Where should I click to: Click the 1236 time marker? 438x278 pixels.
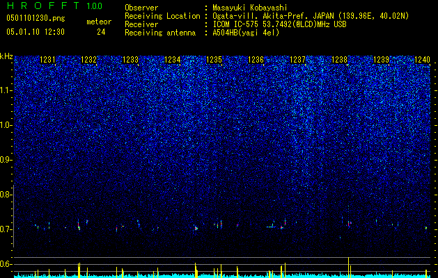(x=256, y=60)
